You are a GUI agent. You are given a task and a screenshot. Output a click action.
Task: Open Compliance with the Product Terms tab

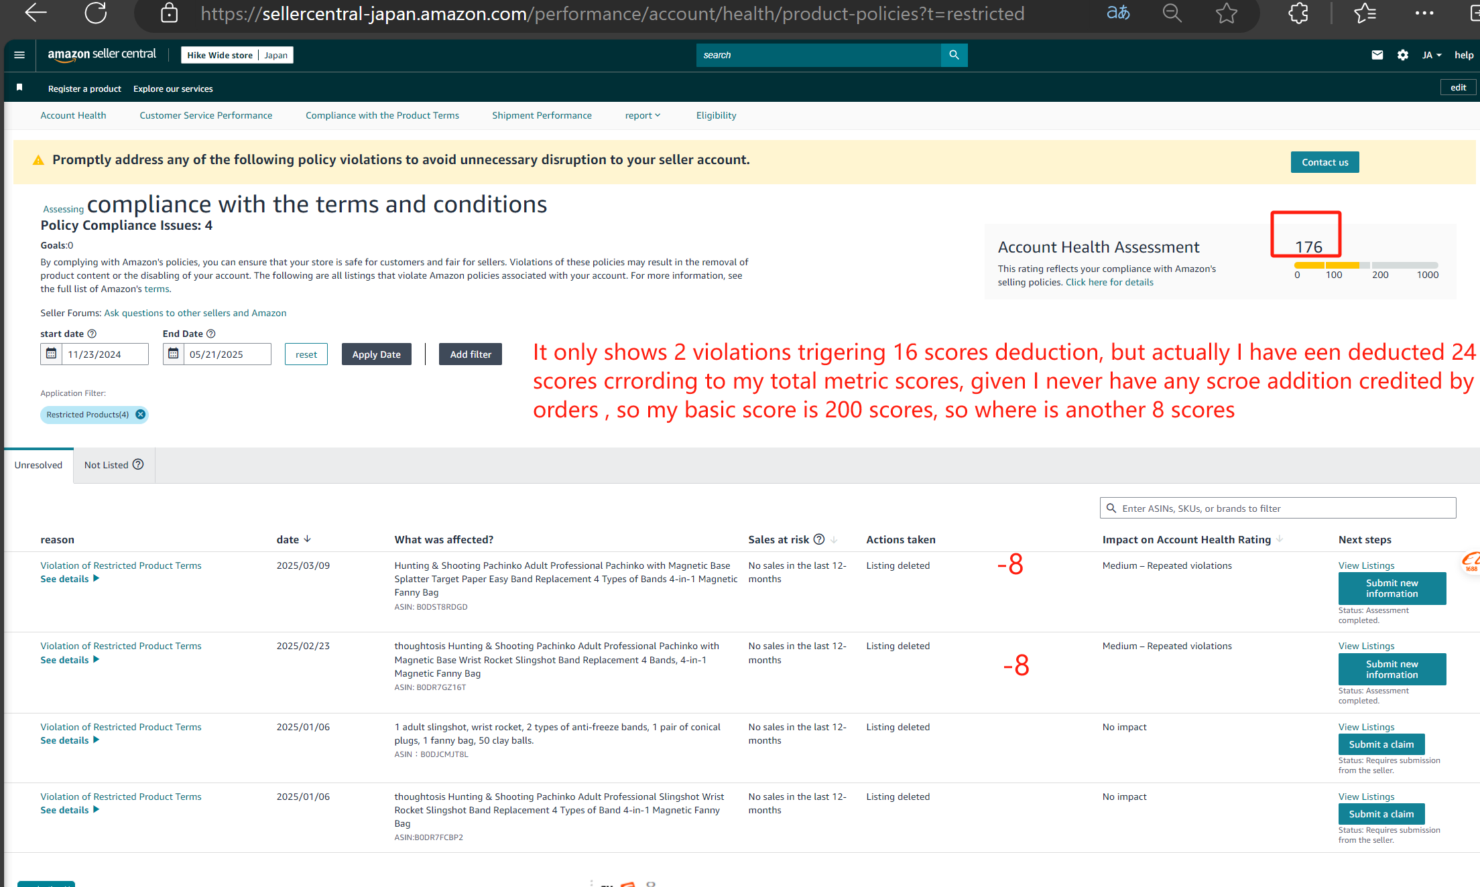pyautogui.click(x=382, y=115)
